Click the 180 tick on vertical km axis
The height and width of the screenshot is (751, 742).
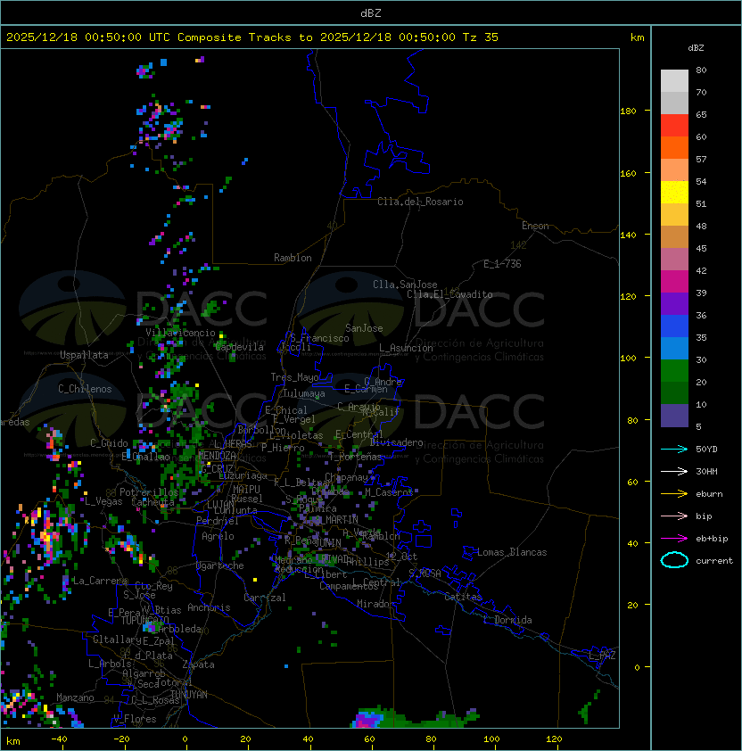point(628,111)
